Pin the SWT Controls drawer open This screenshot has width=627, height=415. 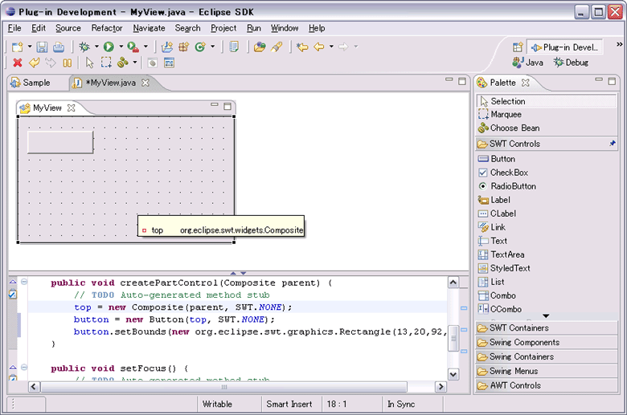tap(613, 144)
